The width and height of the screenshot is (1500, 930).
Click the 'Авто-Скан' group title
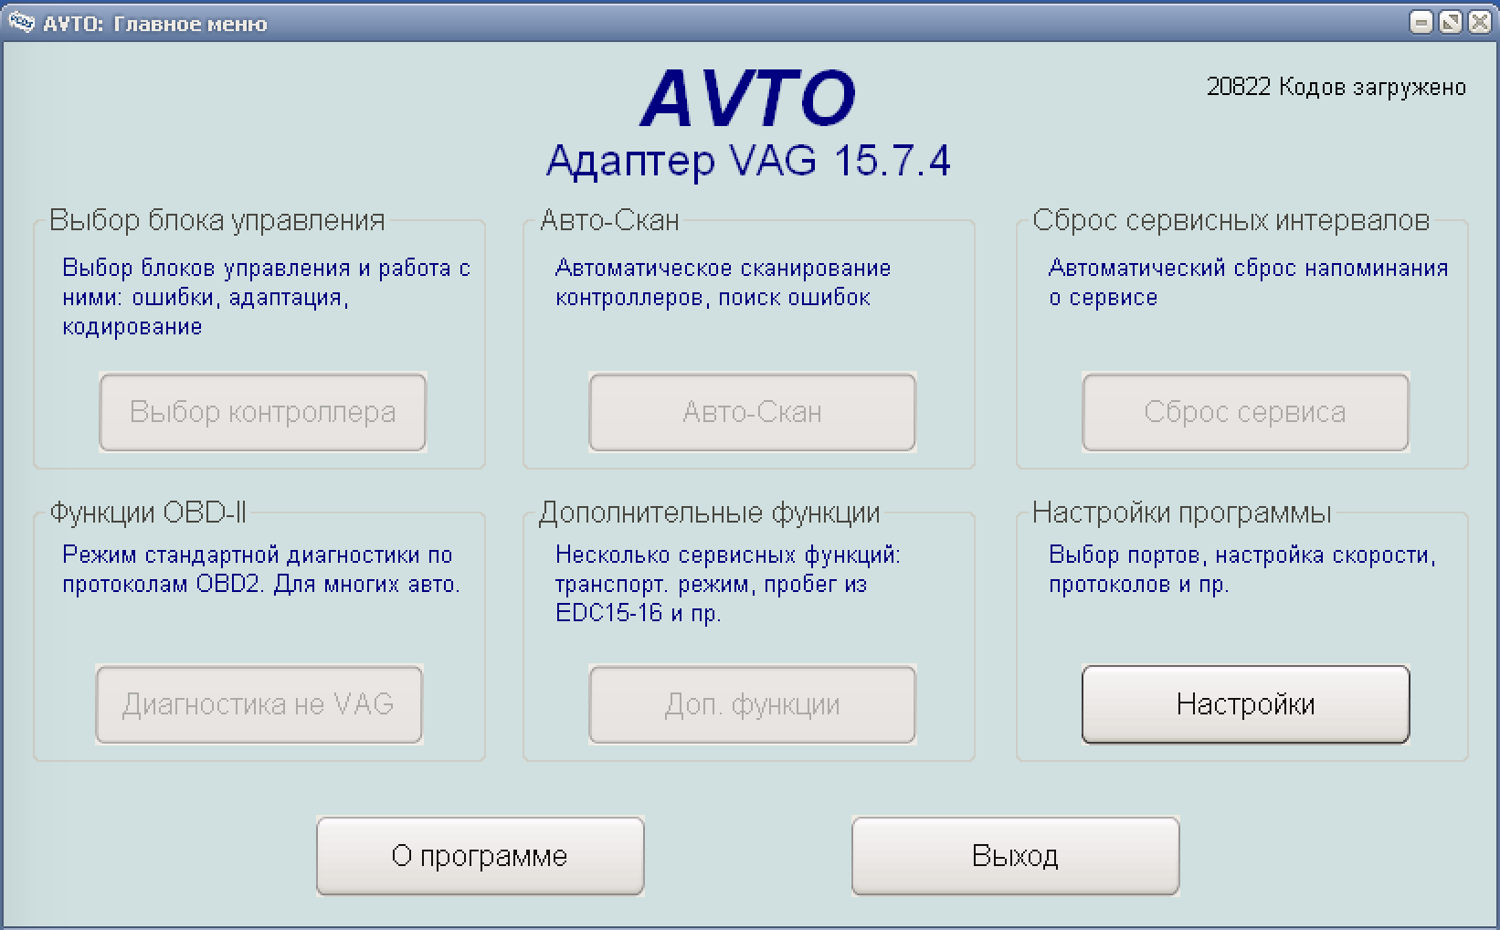click(x=609, y=220)
